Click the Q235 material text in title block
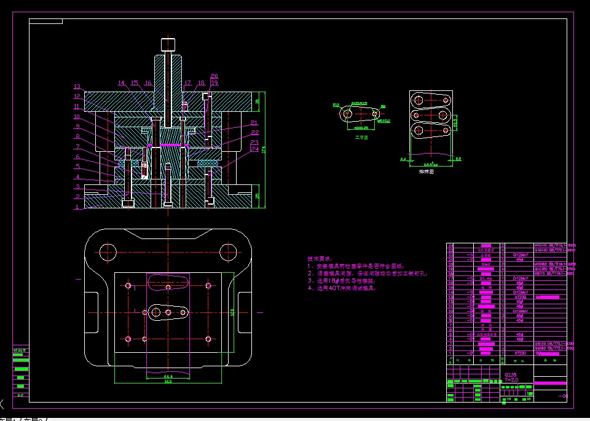Screen dimensions: 590x421 click(510, 375)
